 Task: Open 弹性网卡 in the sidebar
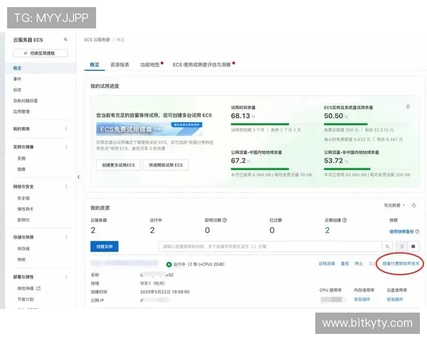point(26,209)
